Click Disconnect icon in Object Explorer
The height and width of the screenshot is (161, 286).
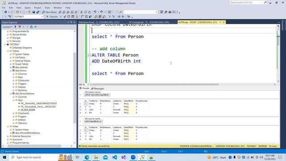coord(19,27)
